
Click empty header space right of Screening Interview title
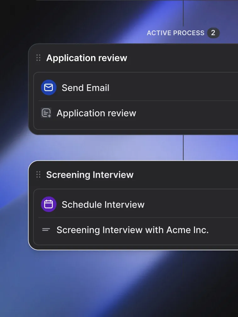[x=186, y=175]
